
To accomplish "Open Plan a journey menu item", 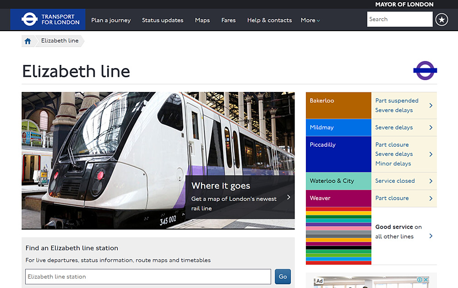I will (x=111, y=20).
